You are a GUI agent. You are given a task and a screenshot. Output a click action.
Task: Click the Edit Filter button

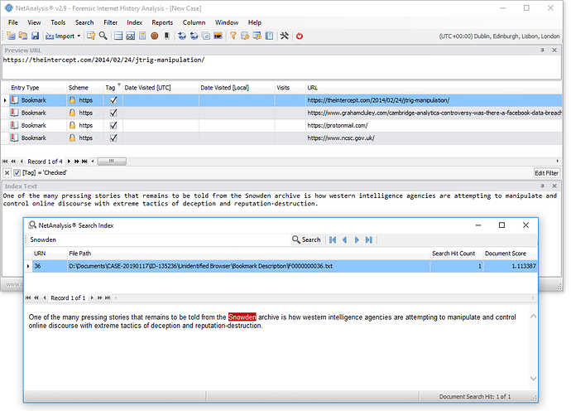click(x=546, y=173)
